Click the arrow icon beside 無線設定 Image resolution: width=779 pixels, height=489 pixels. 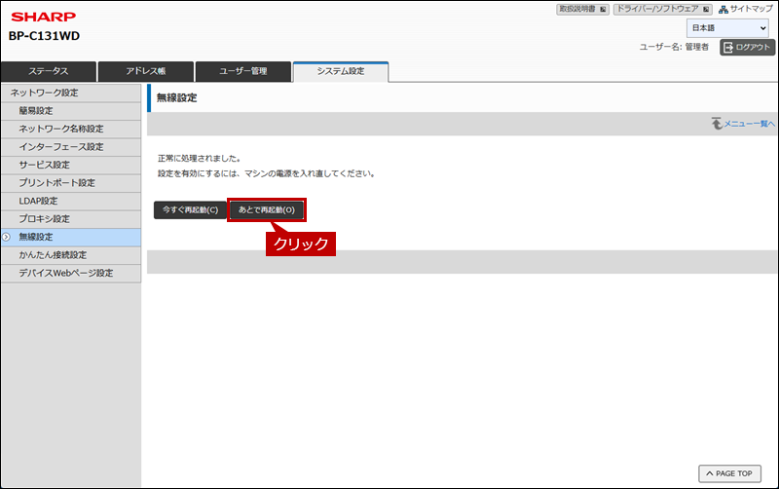(7, 237)
